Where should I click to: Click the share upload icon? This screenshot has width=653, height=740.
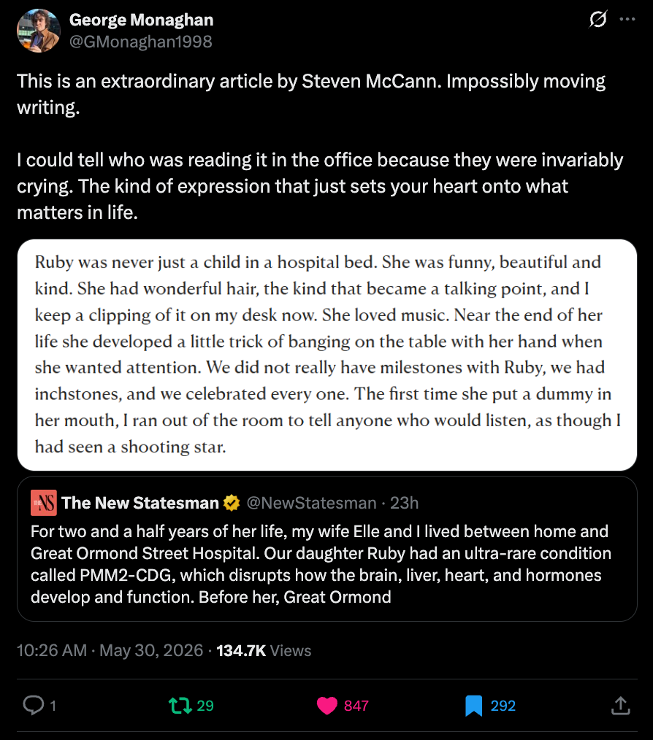click(x=620, y=706)
